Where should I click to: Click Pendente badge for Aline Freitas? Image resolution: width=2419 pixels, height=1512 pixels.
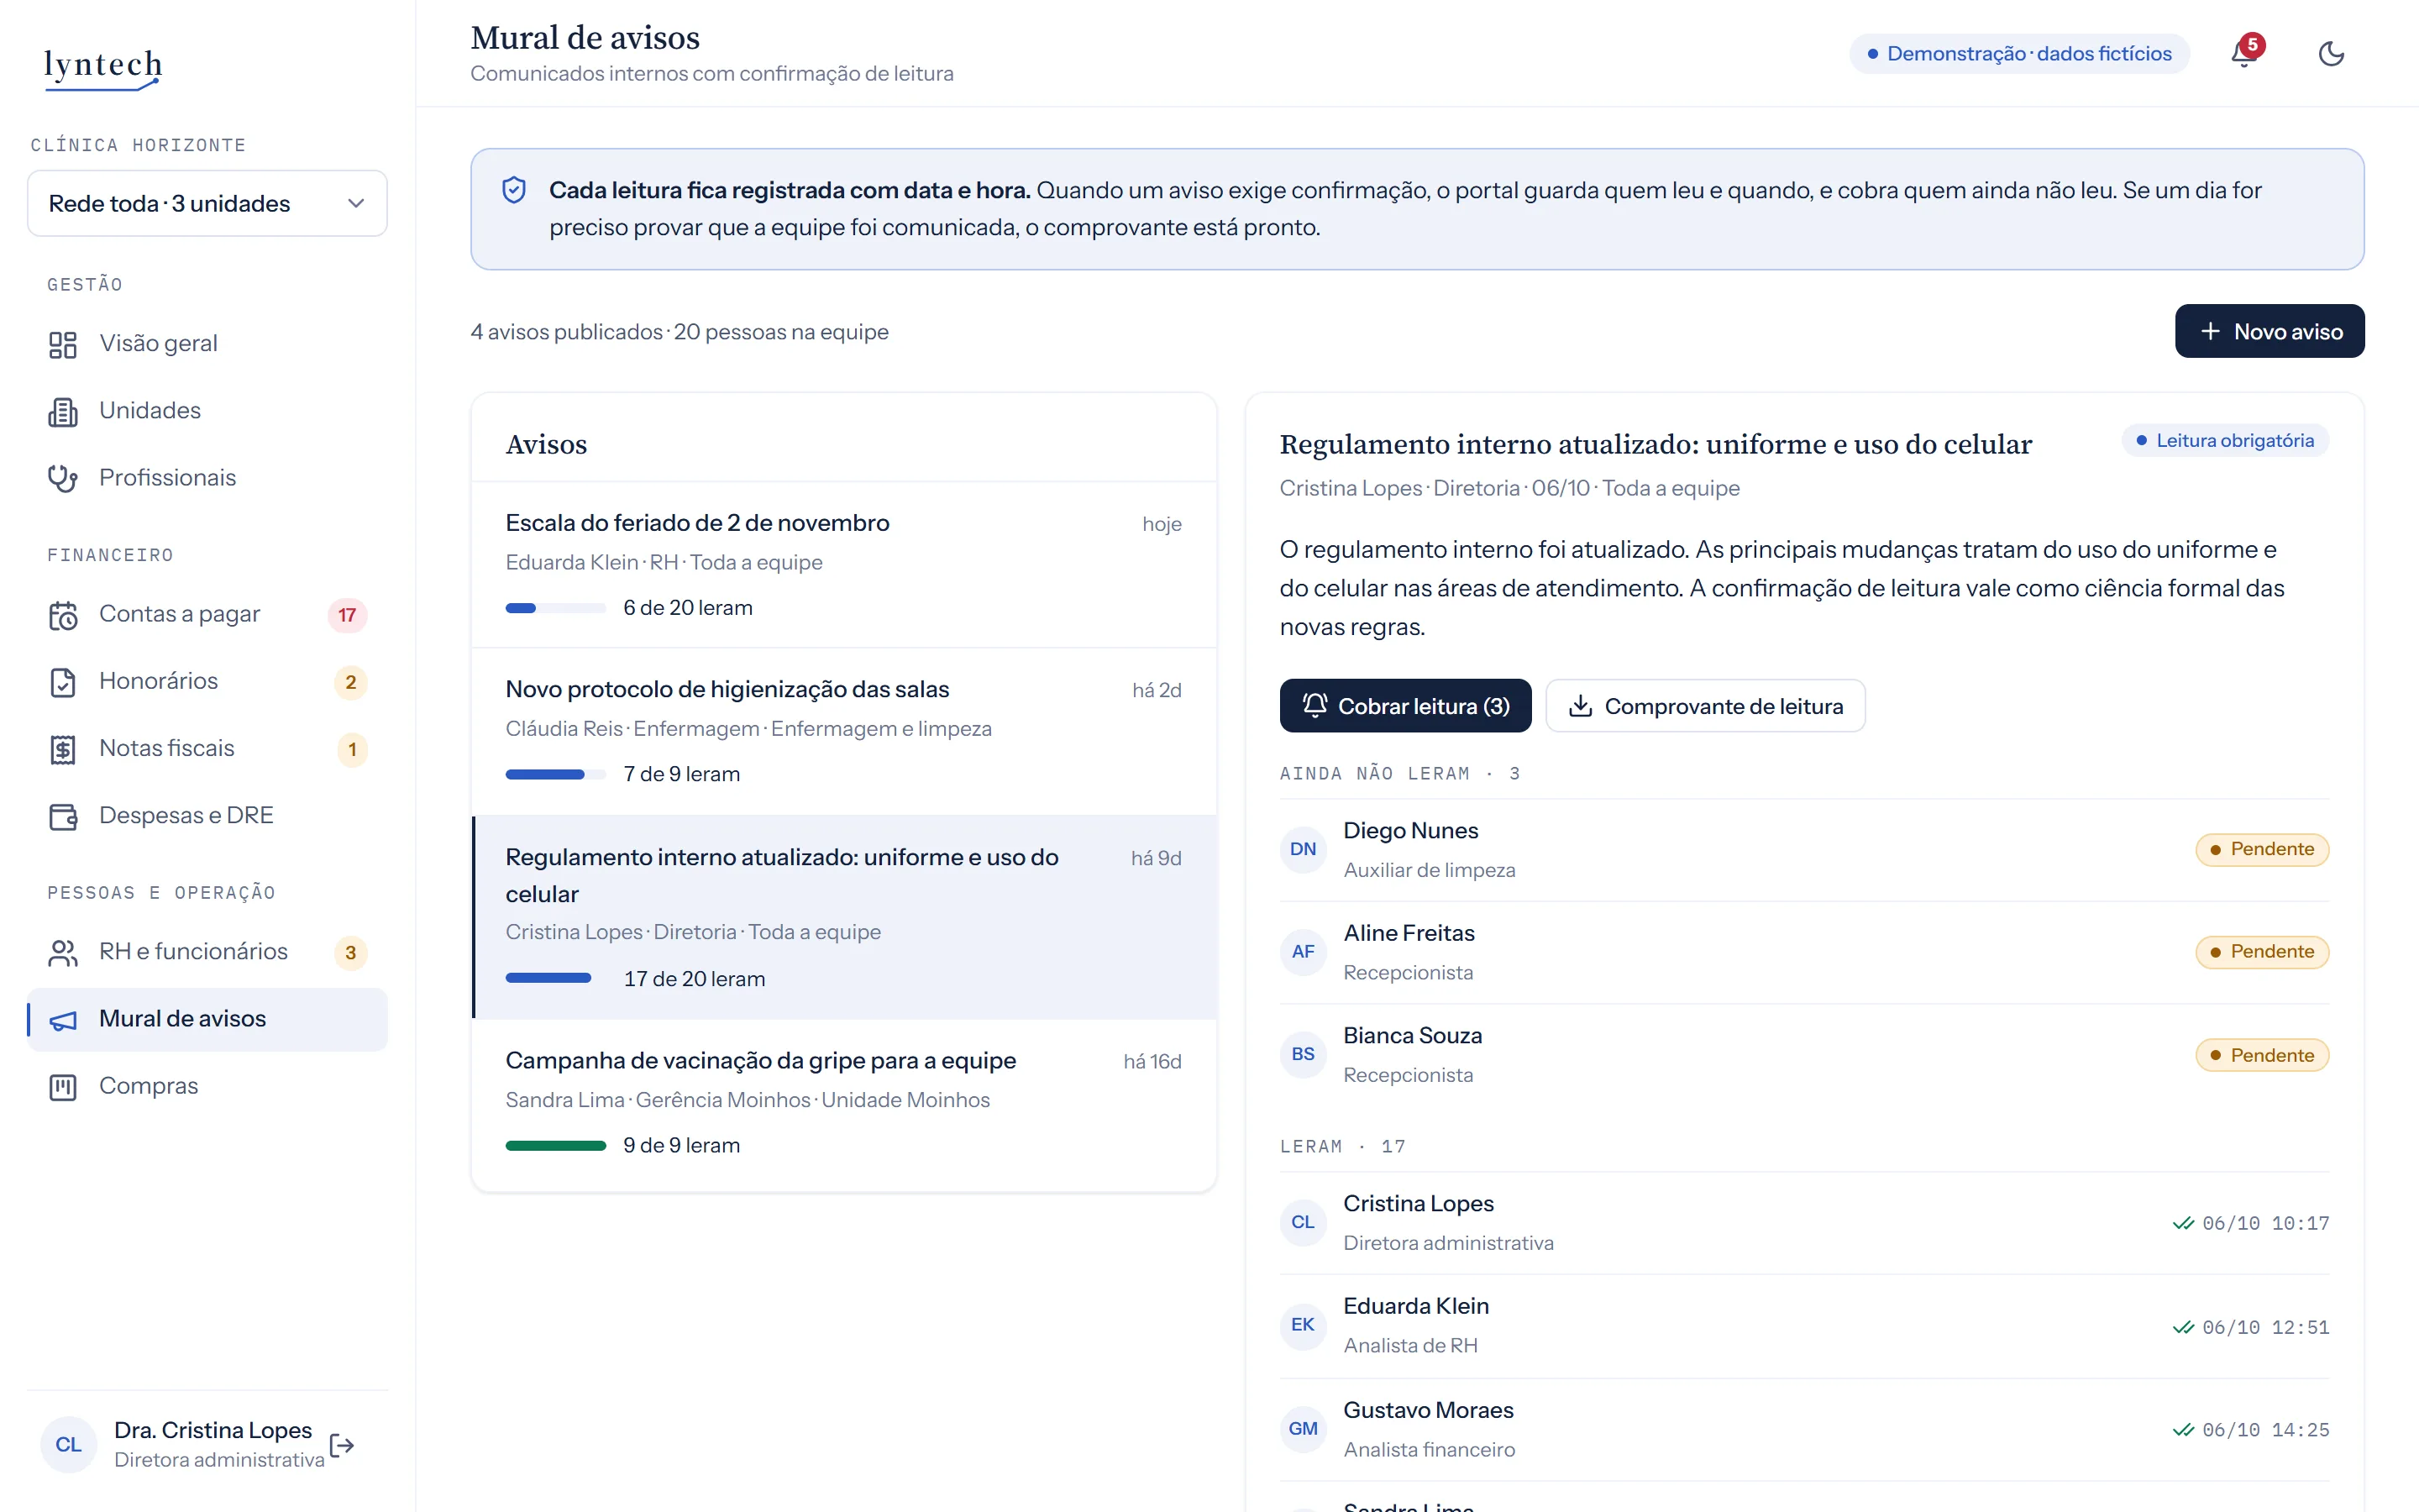(x=2262, y=952)
